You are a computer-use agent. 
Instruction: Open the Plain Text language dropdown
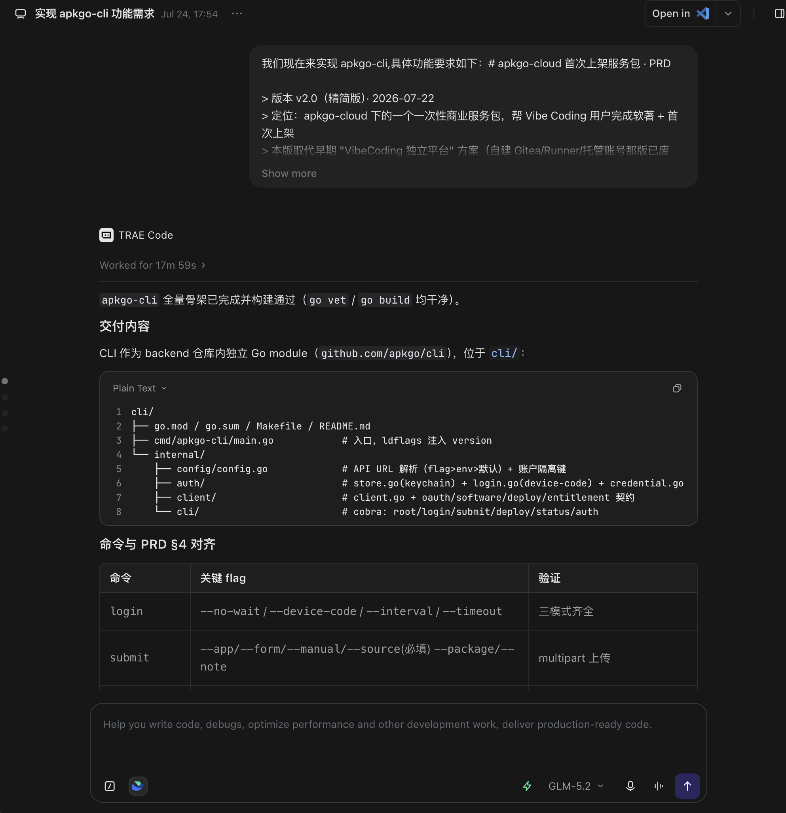(139, 388)
